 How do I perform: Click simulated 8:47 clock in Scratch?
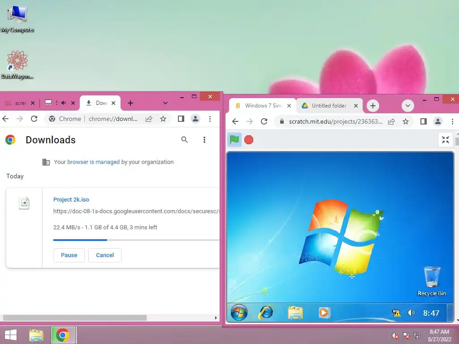(431, 313)
